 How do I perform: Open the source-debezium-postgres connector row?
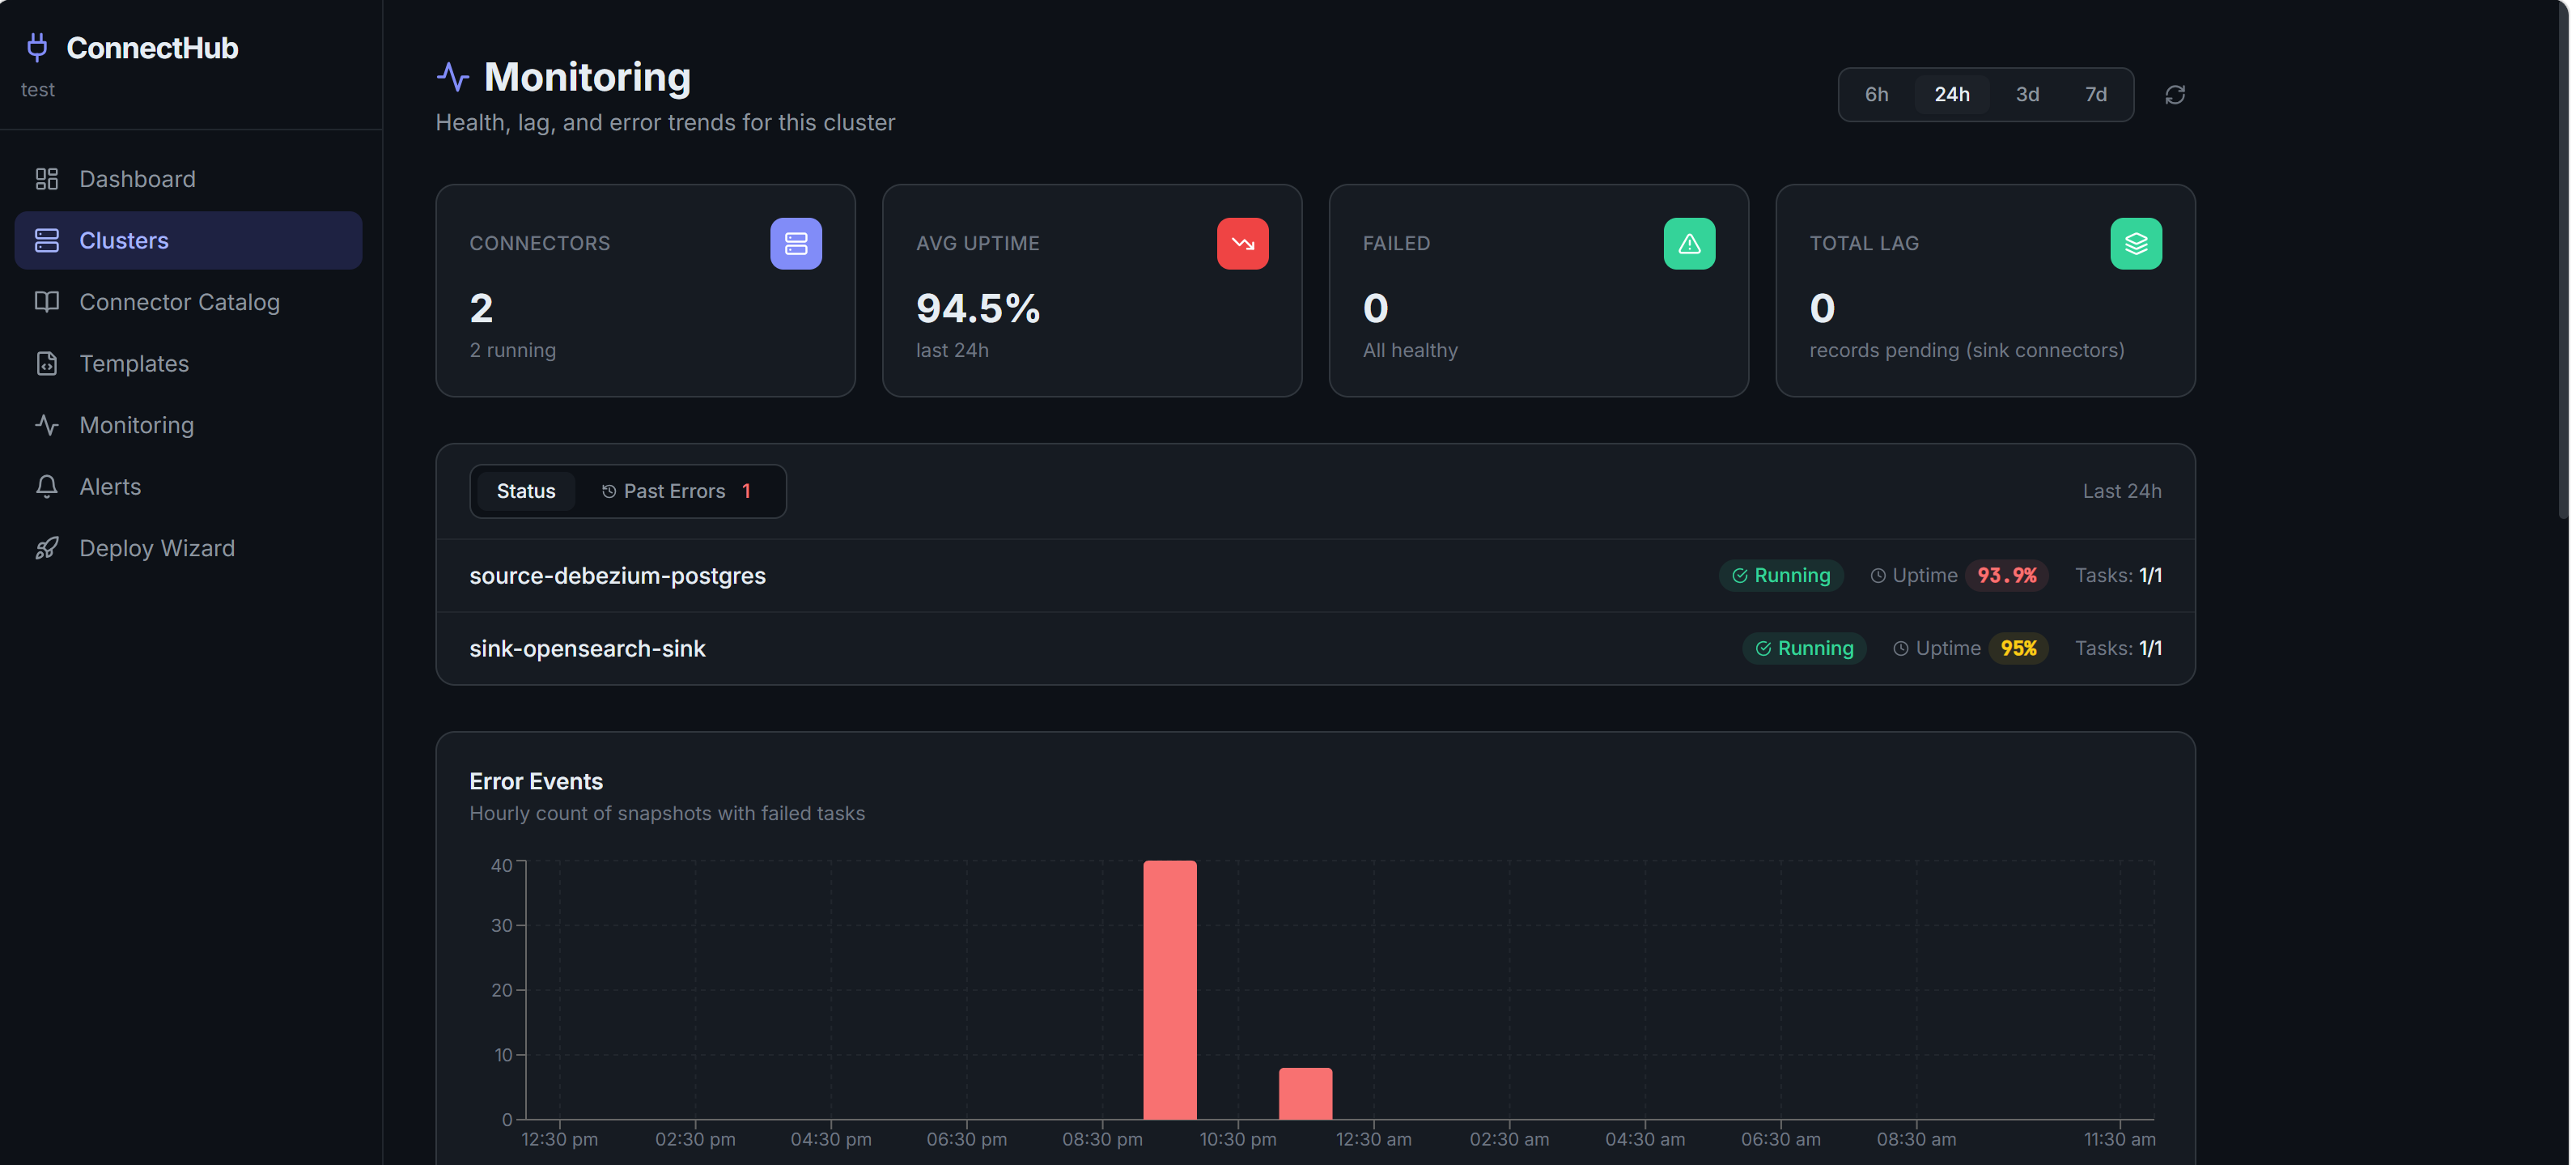pyautogui.click(x=1315, y=575)
